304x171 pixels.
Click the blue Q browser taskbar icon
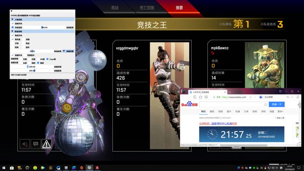tap(58, 168)
